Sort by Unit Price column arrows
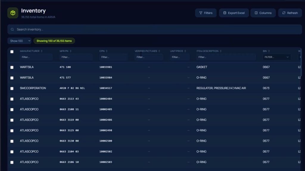The width and height of the screenshot is (305, 171). 185,51
